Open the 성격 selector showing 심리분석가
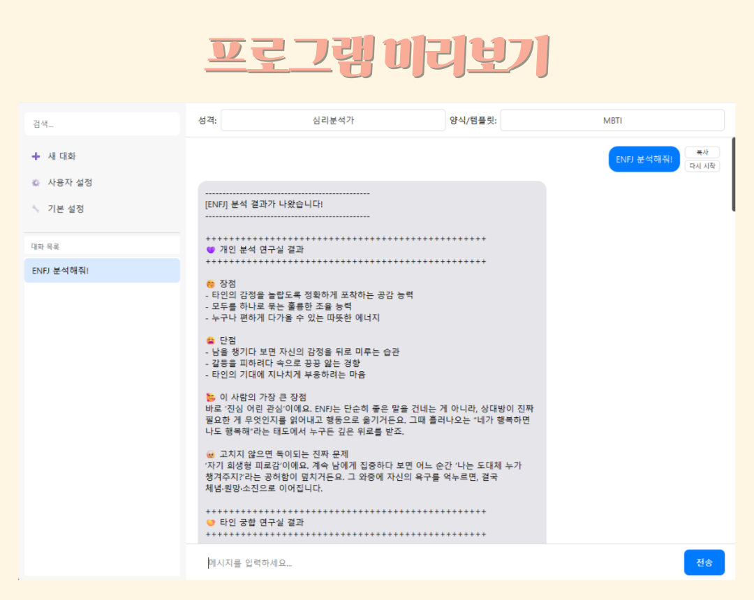Image resolution: width=754 pixels, height=600 pixels. click(332, 119)
